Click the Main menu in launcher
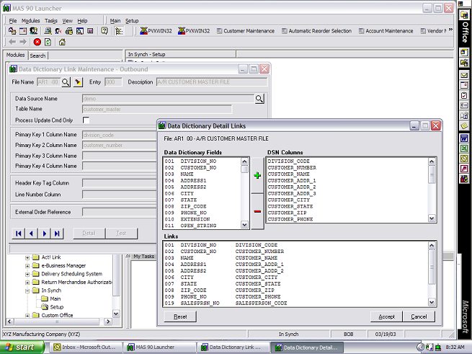472x354 pixels. click(115, 21)
